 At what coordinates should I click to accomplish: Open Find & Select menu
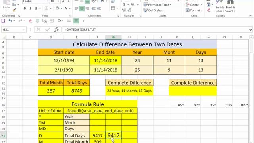coord(230,6)
